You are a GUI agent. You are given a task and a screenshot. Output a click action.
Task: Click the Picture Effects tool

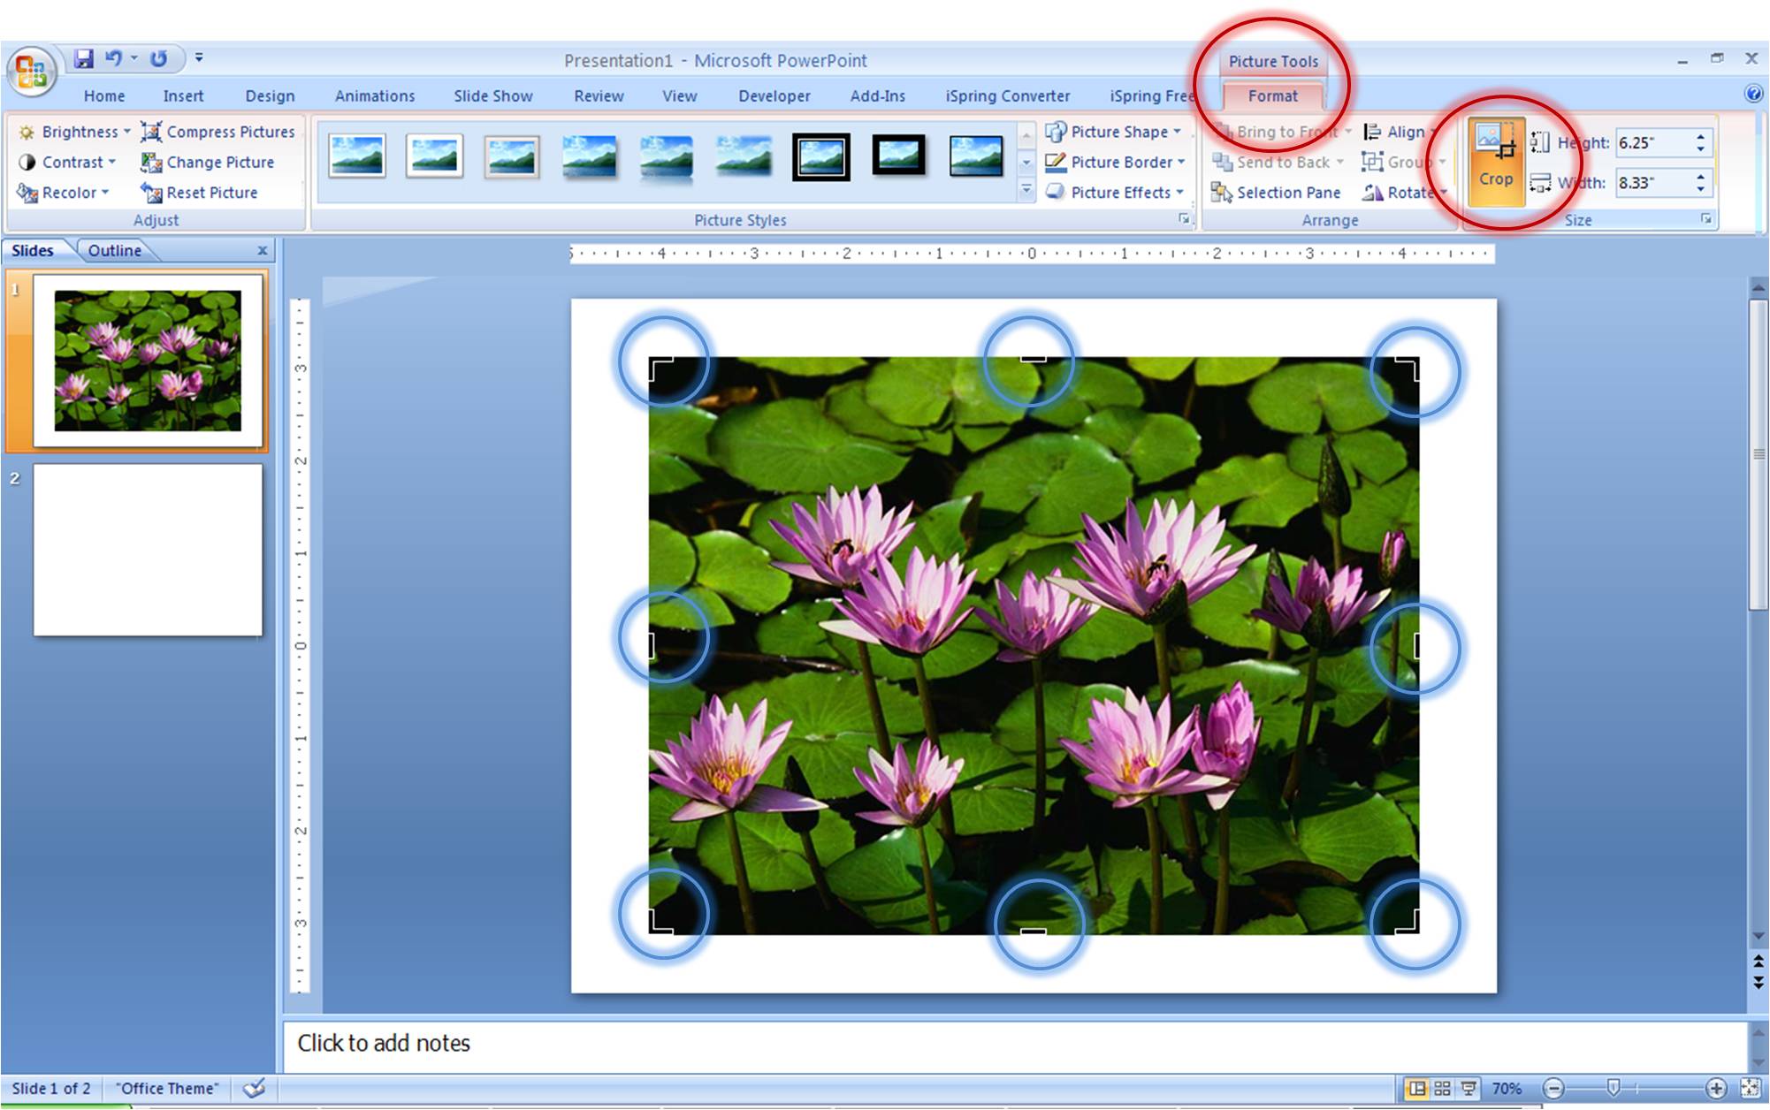(1114, 192)
